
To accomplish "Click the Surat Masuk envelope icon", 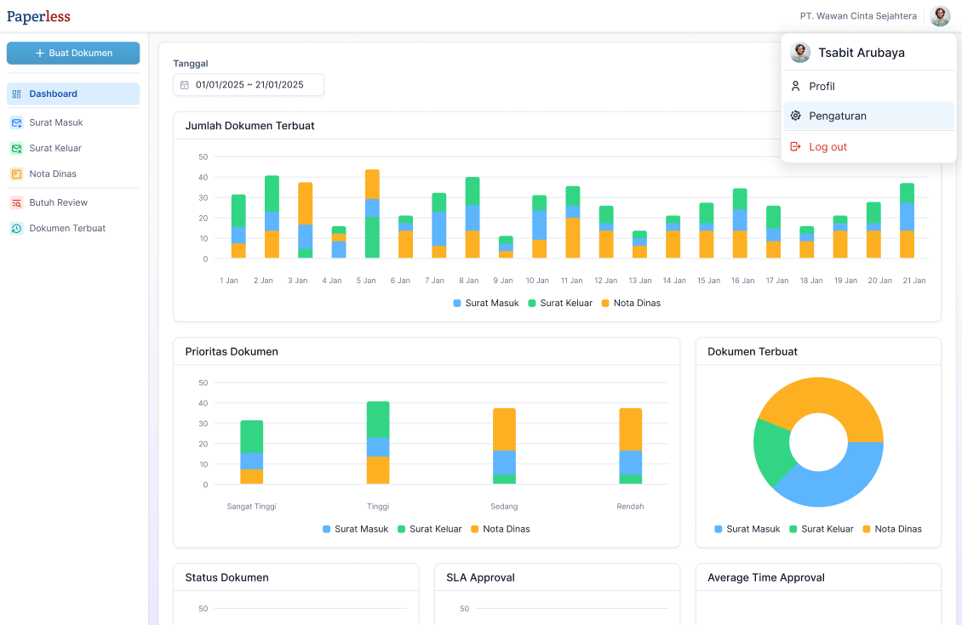I will tap(16, 122).
